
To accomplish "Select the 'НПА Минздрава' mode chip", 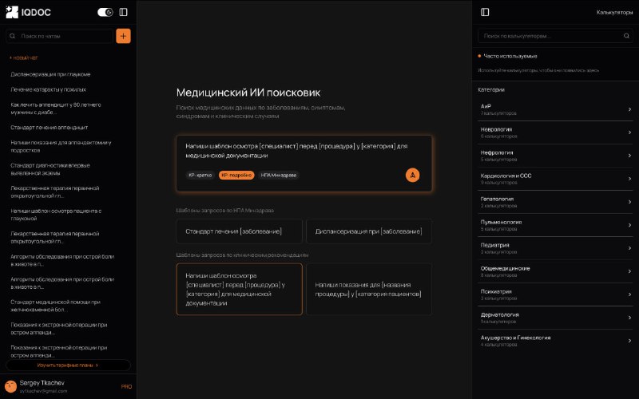I will (278, 175).
